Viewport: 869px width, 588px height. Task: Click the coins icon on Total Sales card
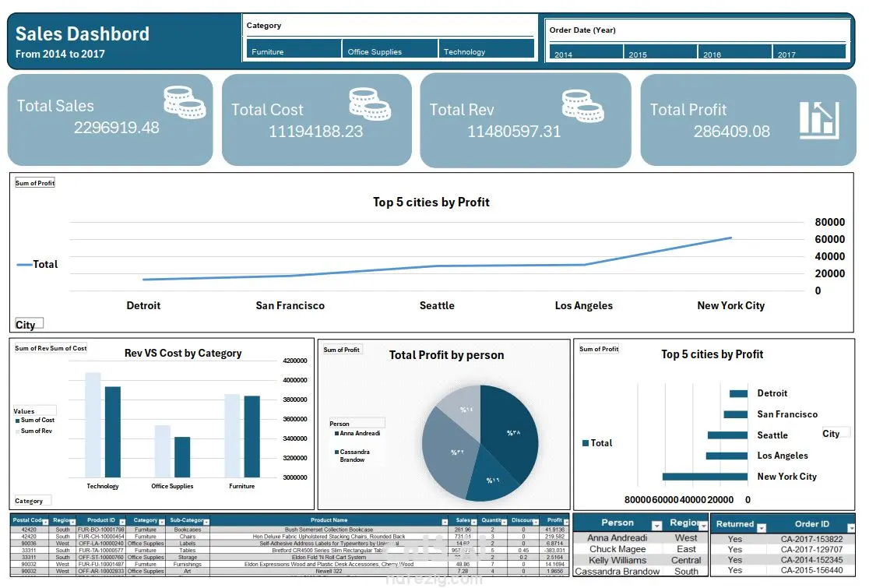185,103
